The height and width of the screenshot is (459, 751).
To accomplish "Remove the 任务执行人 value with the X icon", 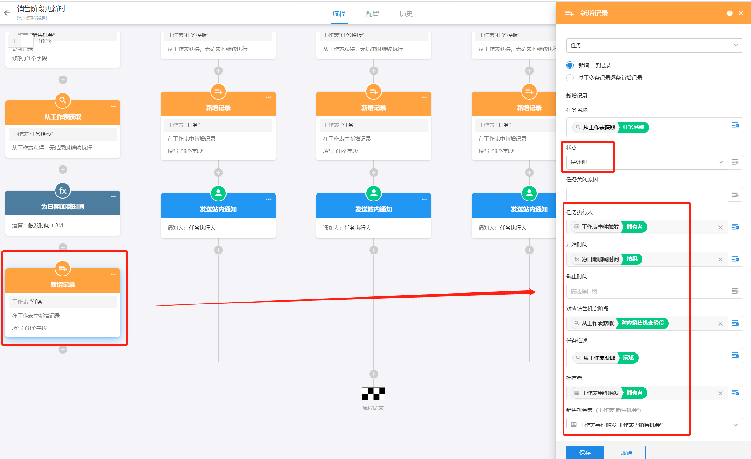I will (x=720, y=227).
